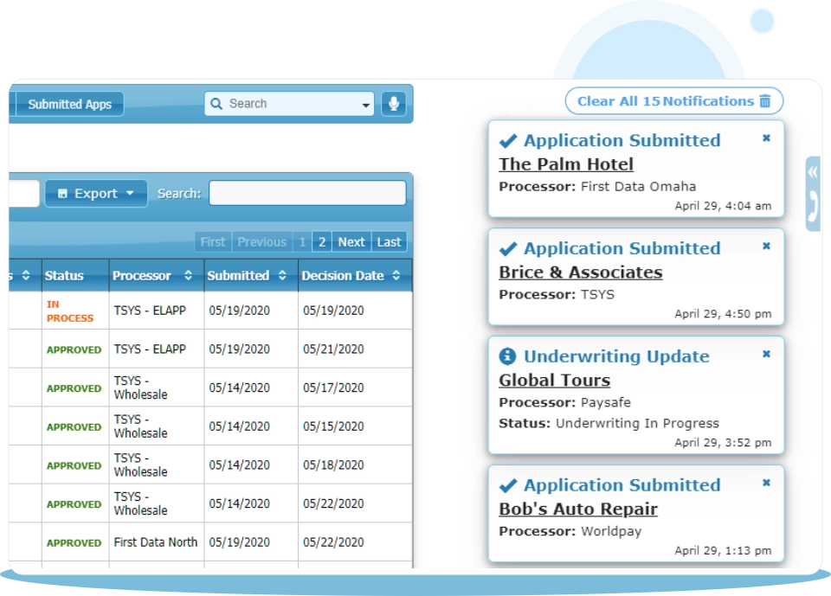The image size is (831, 596).
Task: Click the Next page button
Action: click(x=351, y=242)
